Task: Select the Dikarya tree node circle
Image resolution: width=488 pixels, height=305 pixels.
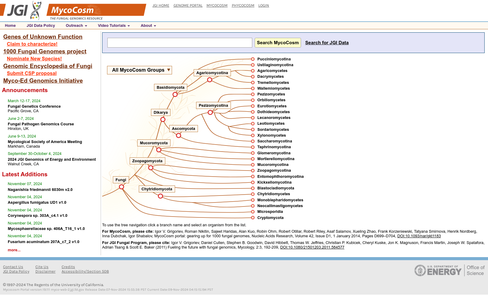Action: [163, 120]
